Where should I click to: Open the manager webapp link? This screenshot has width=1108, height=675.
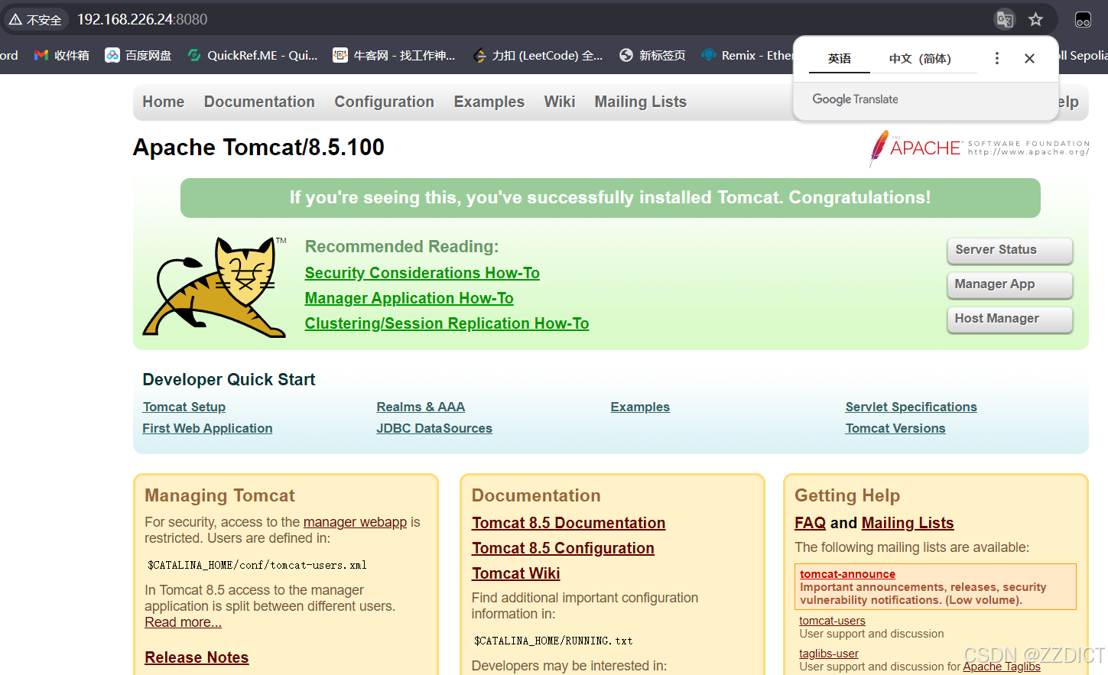355,522
